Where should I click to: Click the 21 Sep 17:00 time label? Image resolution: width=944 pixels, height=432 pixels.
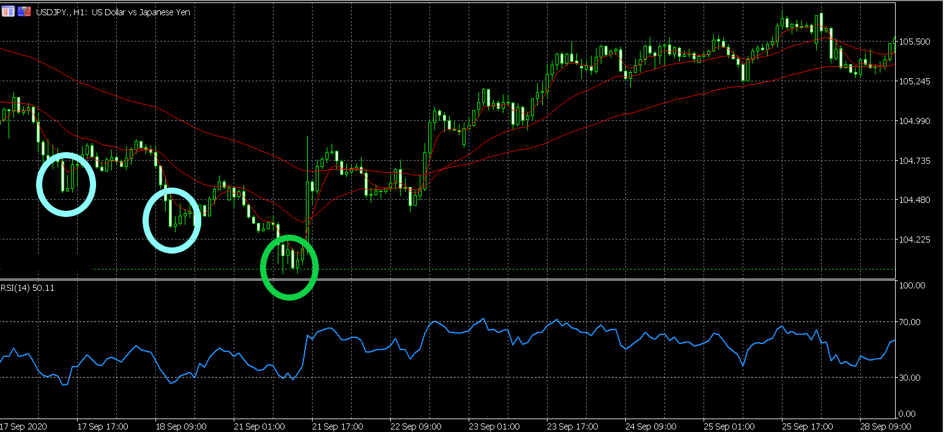(x=338, y=426)
